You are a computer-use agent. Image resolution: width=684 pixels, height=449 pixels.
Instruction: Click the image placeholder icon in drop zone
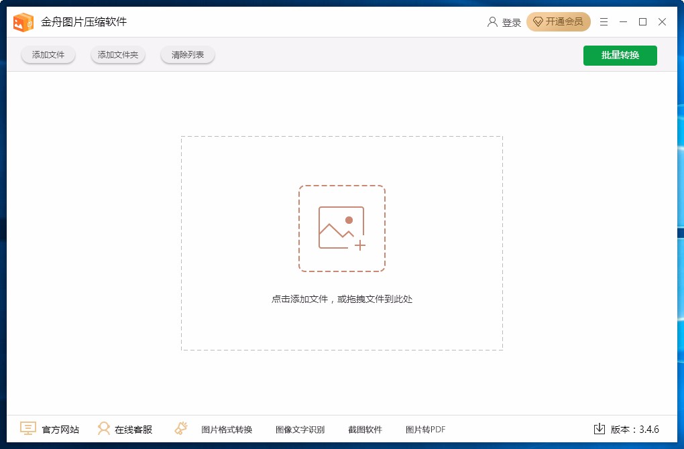pyautogui.click(x=342, y=228)
